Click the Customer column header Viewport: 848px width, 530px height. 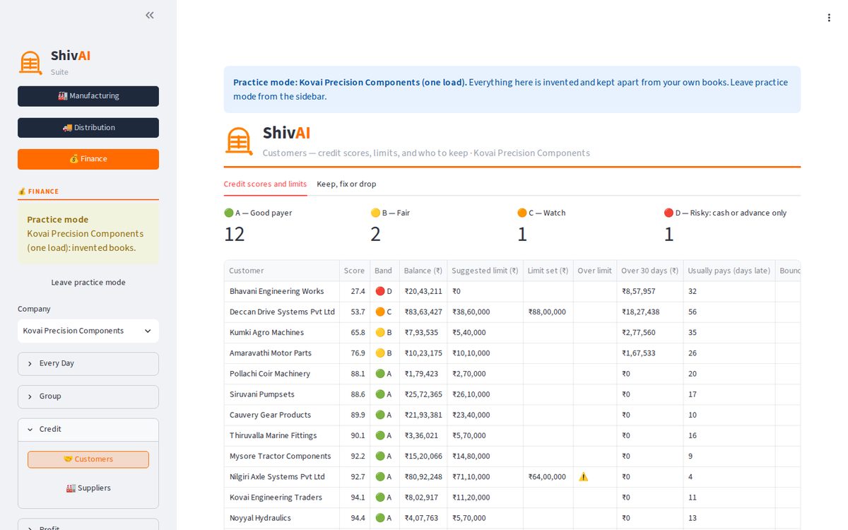[x=282, y=271]
